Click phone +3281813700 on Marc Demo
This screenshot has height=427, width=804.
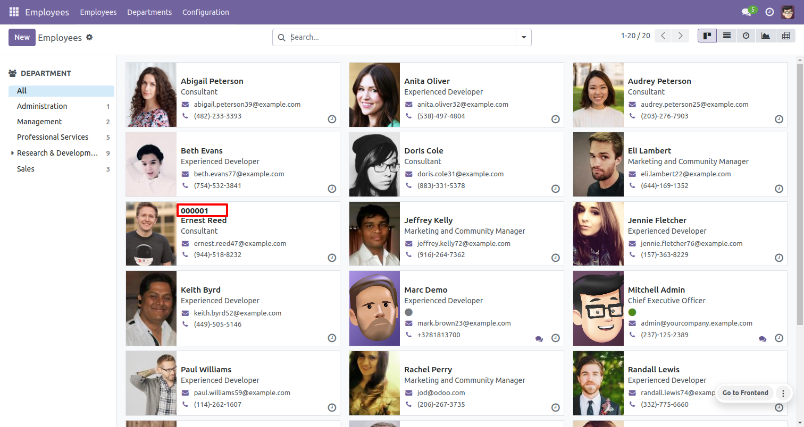pos(439,335)
